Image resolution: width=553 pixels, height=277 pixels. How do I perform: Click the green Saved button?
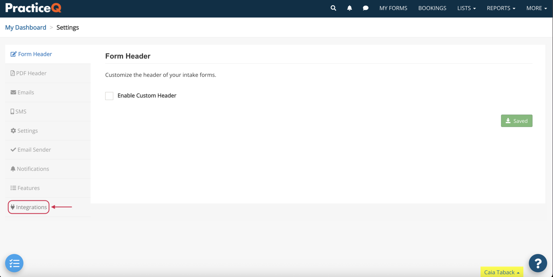pos(517,121)
